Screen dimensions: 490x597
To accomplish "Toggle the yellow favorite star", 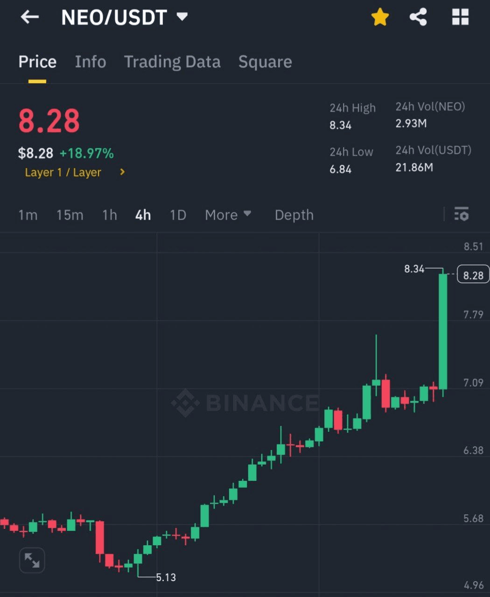I will 380,18.
